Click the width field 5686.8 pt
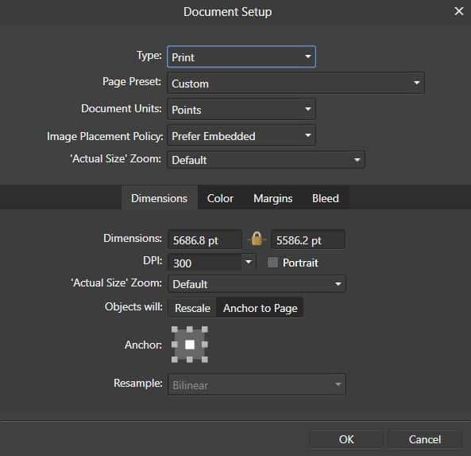The height and width of the screenshot is (456, 471). coord(205,240)
